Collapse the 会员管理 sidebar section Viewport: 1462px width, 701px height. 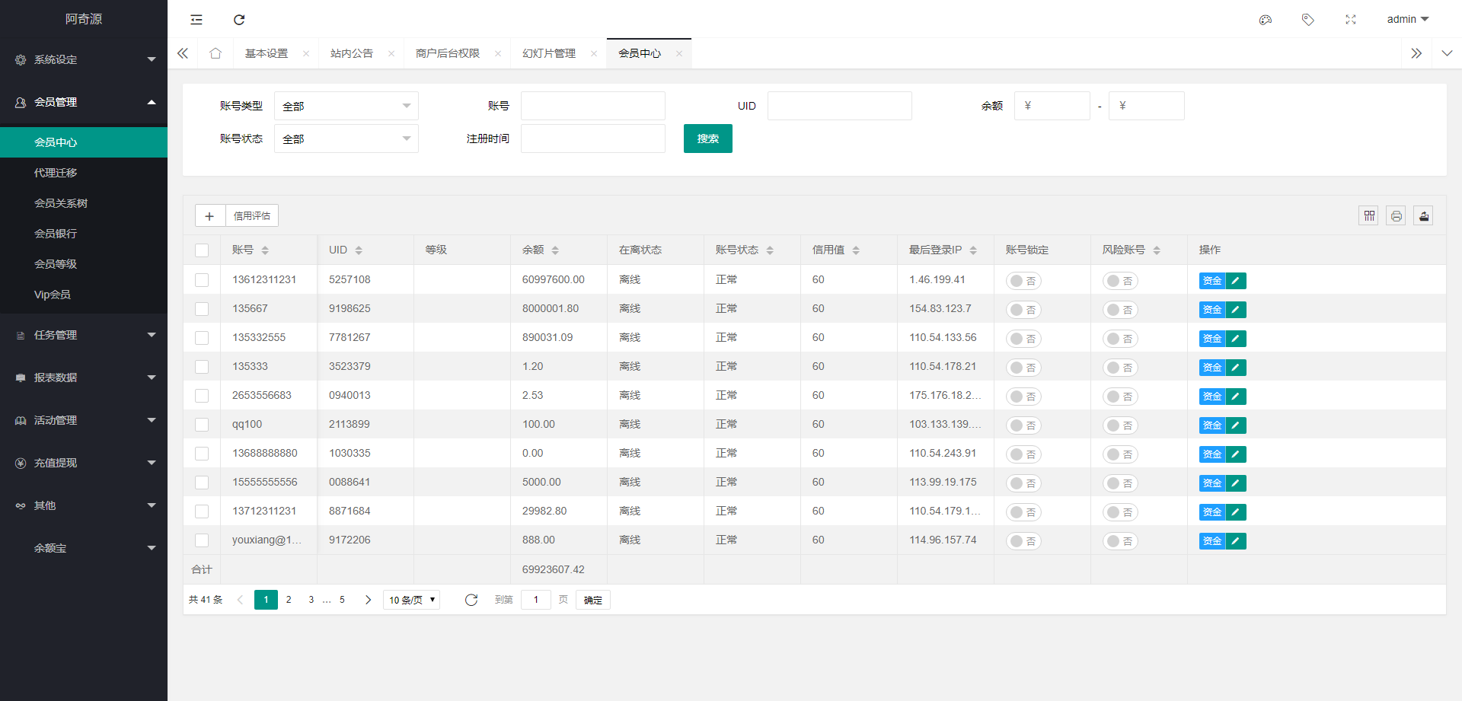click(x=84, y=101)
